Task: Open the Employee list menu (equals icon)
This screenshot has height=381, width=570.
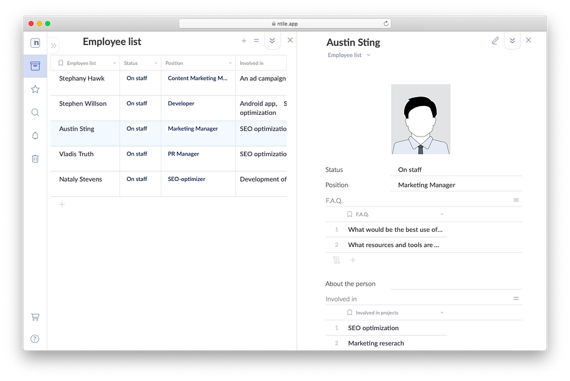Action: [x=256, y=41]
